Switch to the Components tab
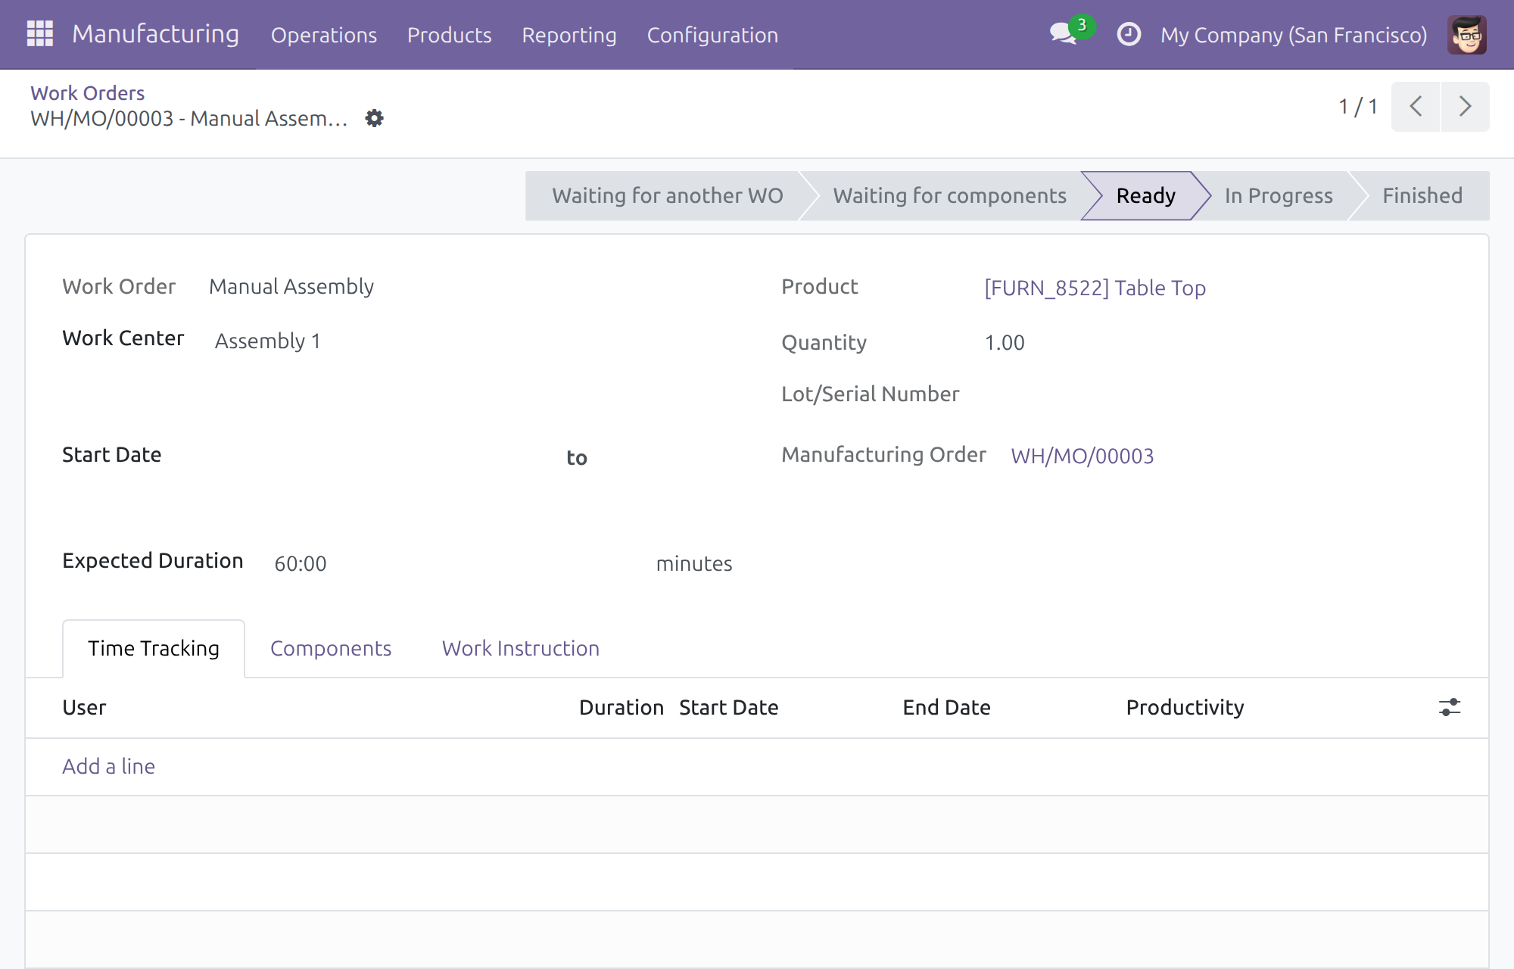The height and width of the screenshot is (969, 1514). 331,648
